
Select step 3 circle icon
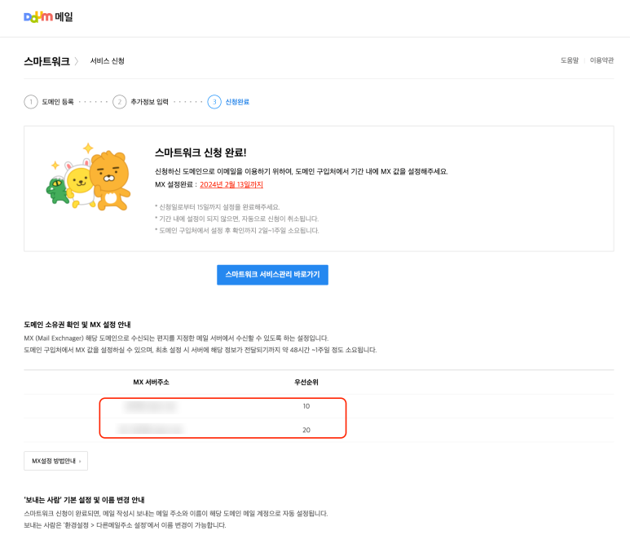click(x=214, y=102)
